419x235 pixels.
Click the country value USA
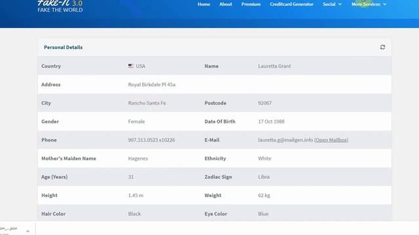141,66
